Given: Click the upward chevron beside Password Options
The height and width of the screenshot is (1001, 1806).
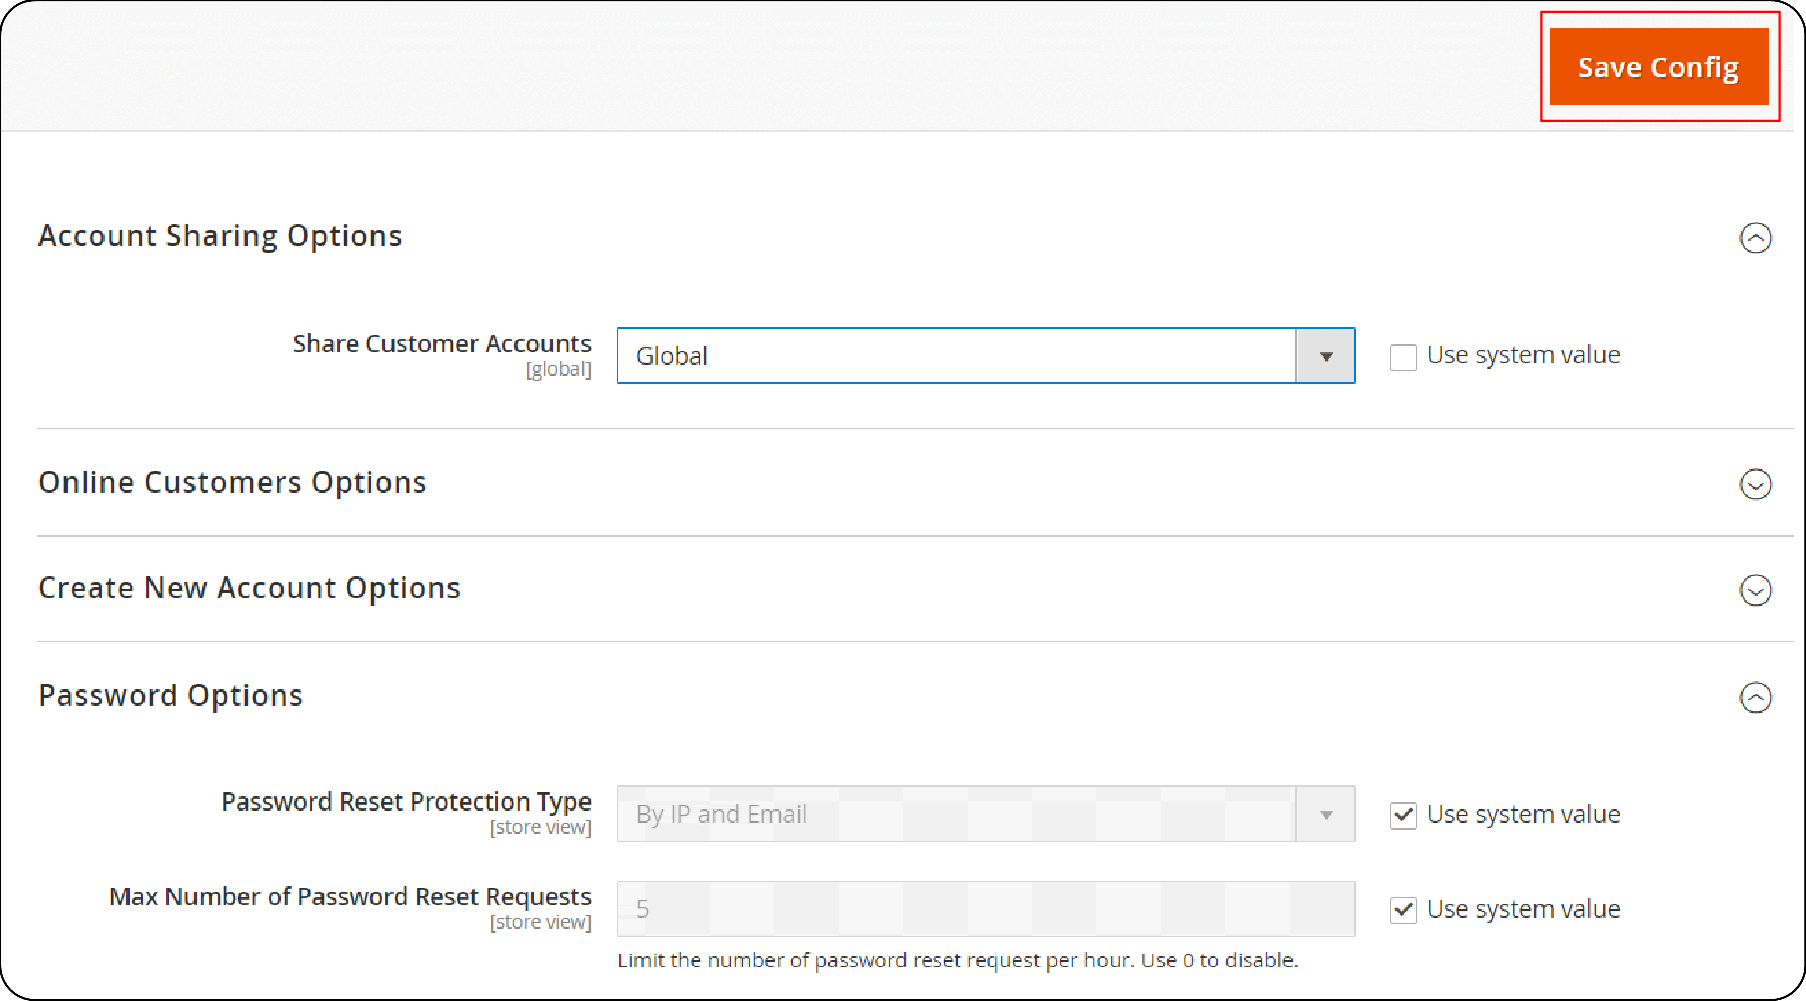Looking at the screenshot, I should (1756, 697).
